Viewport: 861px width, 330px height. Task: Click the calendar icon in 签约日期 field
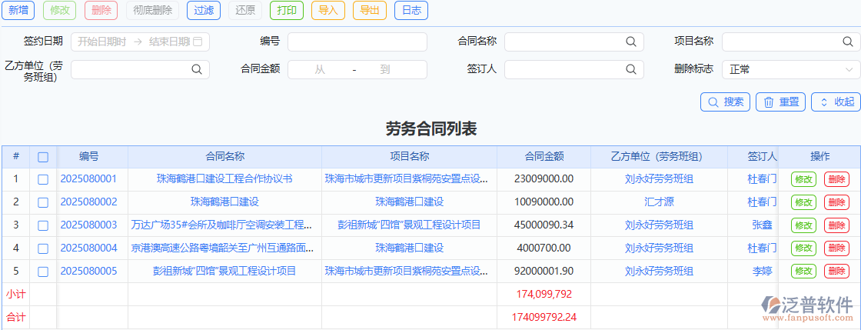click(x=198, y=42)
